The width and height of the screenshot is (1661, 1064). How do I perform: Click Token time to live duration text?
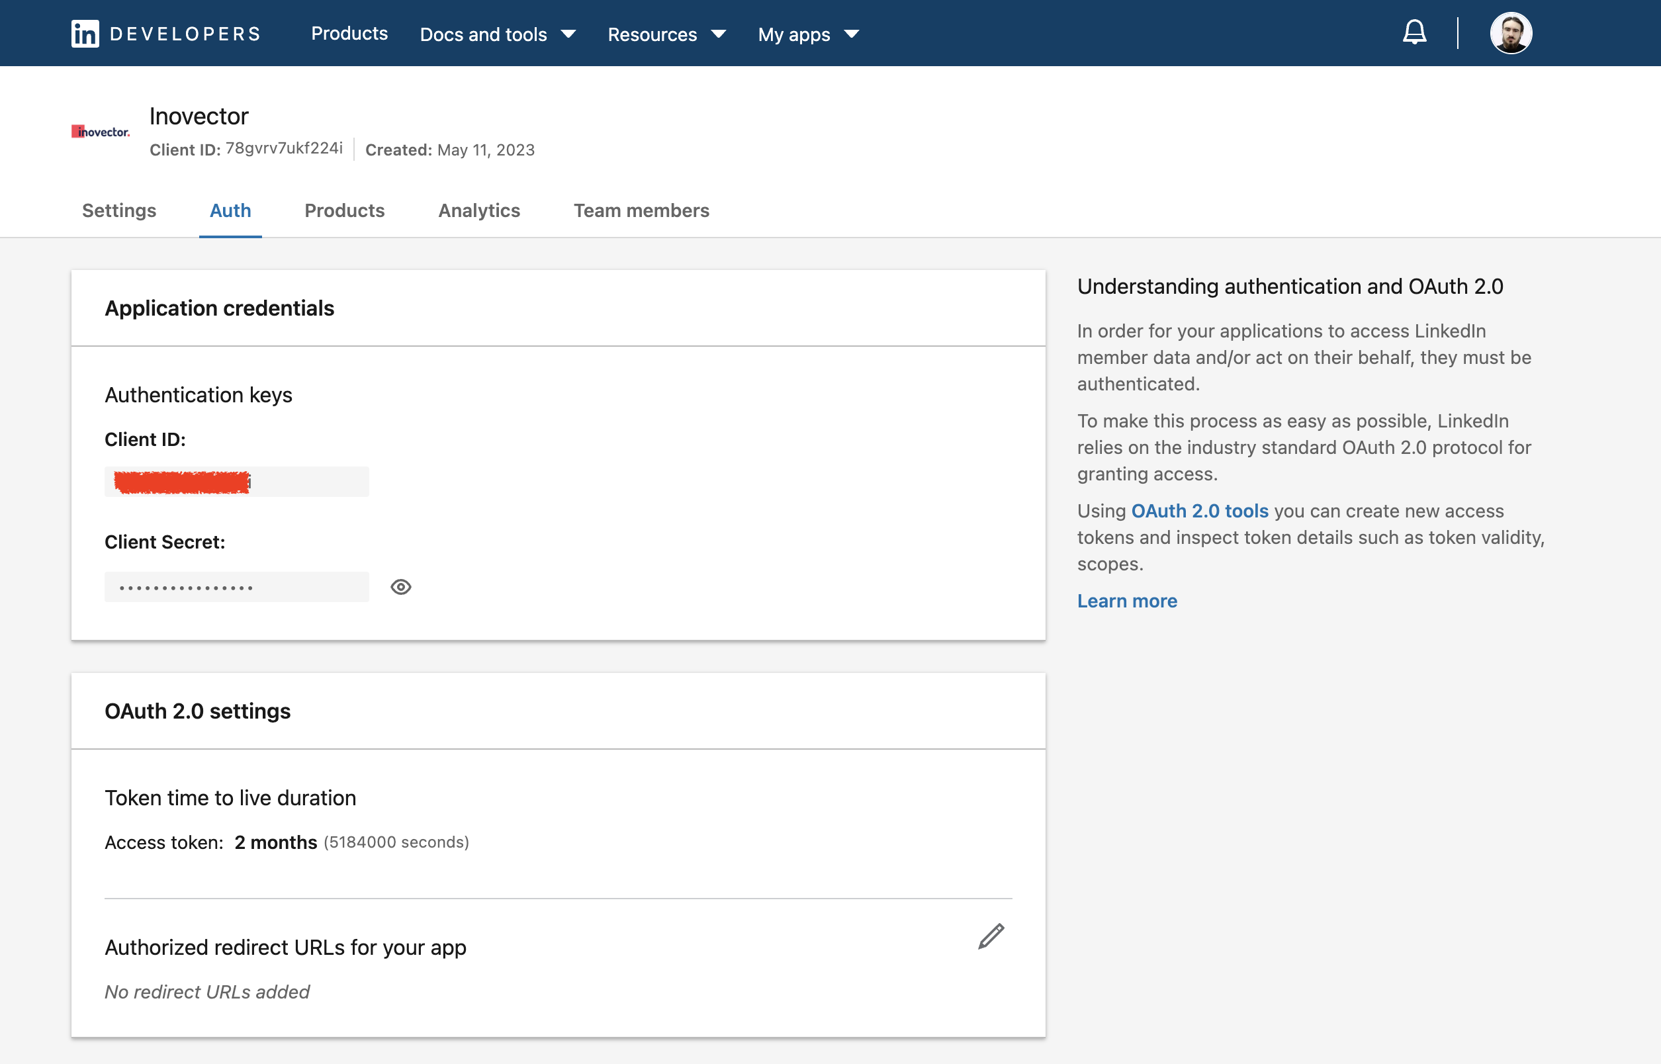coord(230,798)
